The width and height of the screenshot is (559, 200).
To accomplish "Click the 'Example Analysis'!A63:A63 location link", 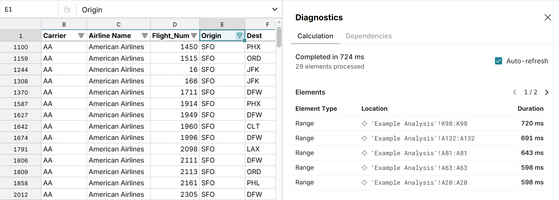I will tap(419, 168).
